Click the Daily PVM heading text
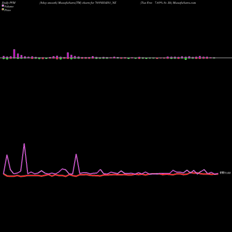The width and height of the screenshot is (232, 232). click(9, 3)
